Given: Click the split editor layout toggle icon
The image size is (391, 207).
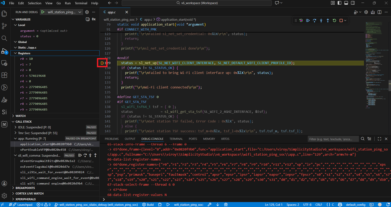Looking at the screenshot, I should pos(379,12).
